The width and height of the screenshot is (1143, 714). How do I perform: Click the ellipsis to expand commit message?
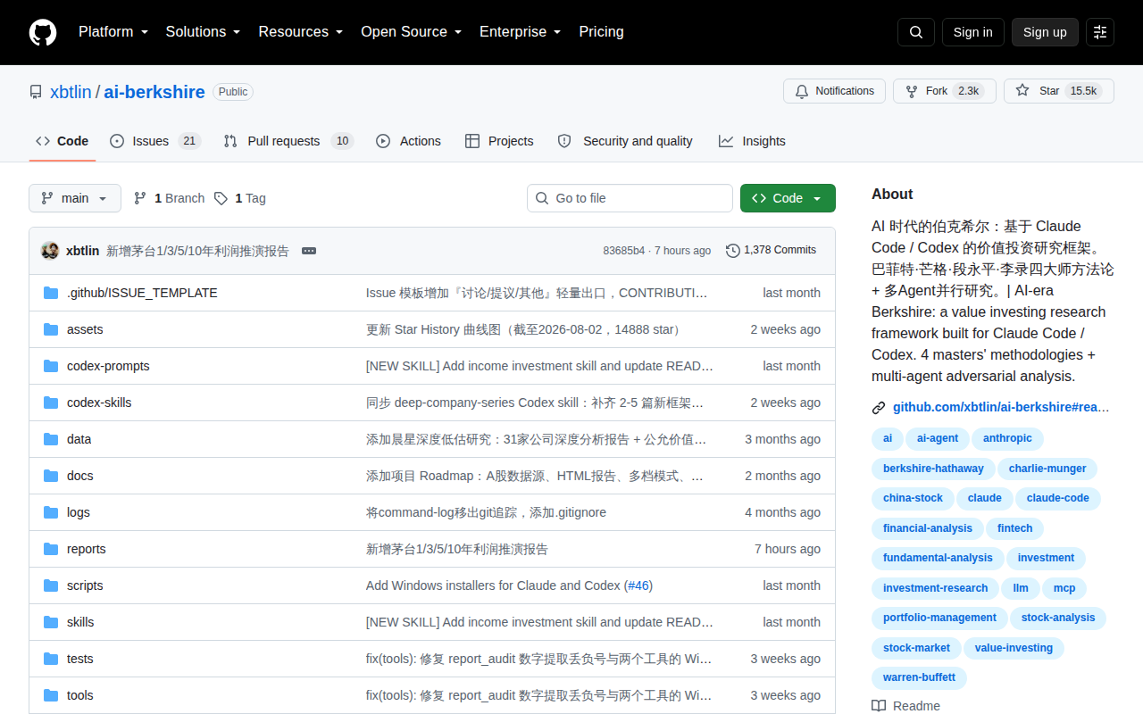[309, 251]
